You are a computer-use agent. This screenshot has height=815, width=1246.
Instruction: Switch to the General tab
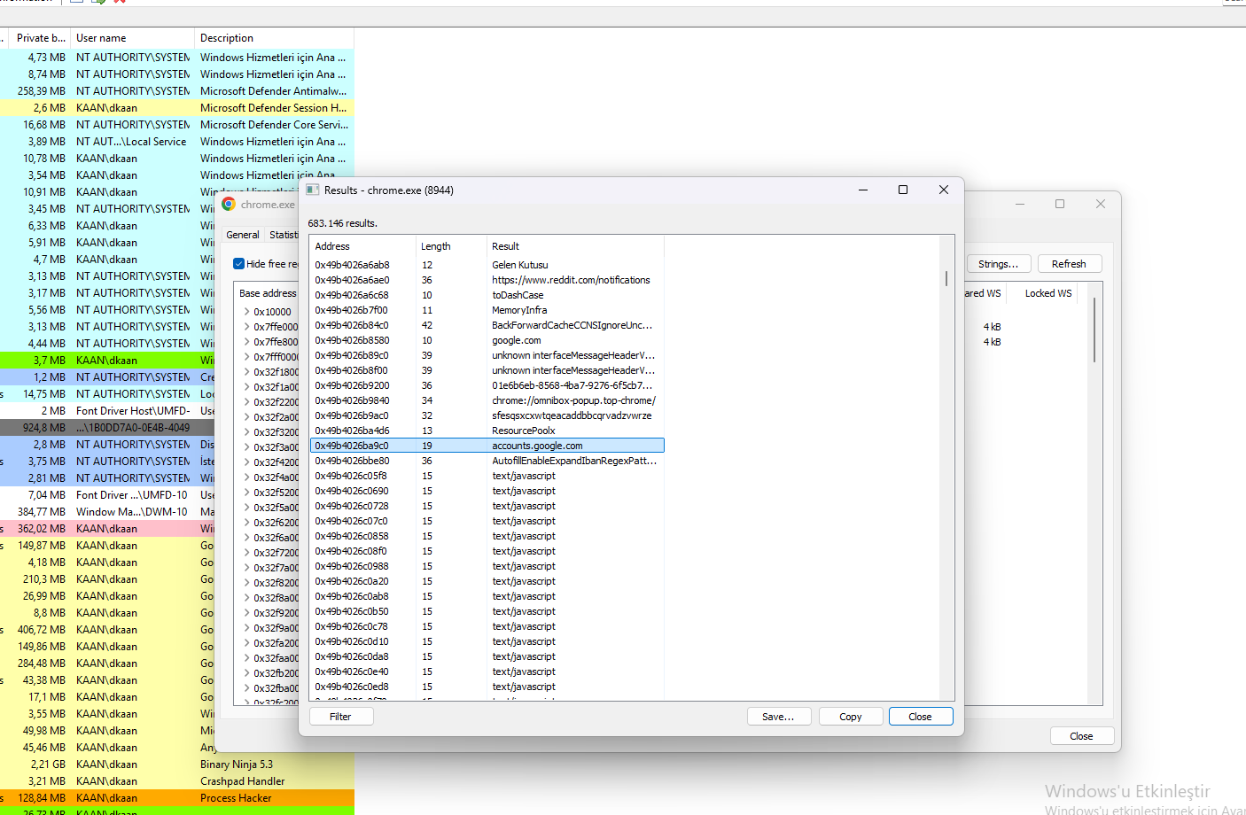tap(243, 235)
